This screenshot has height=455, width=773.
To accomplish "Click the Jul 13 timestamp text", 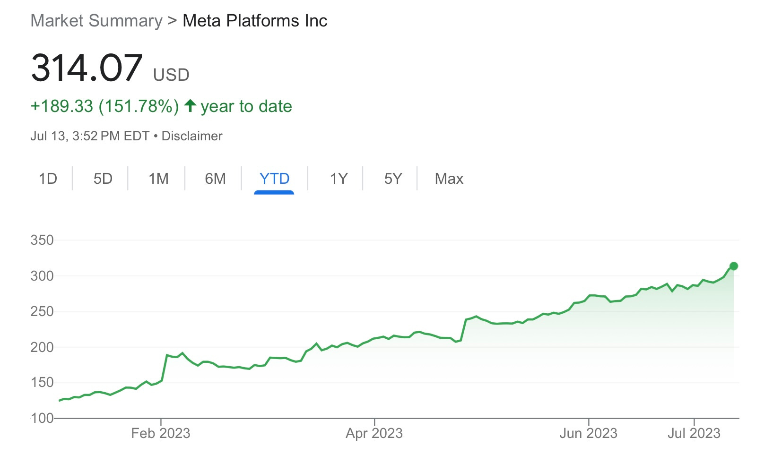I will [90, 136].
